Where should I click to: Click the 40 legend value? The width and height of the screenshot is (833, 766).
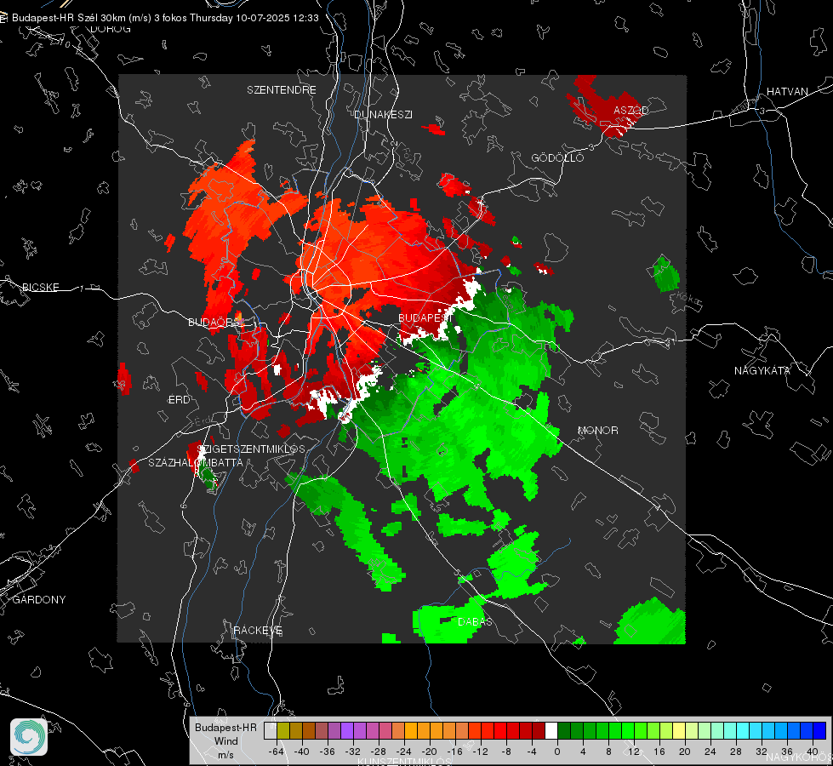[x=812, y=752]
